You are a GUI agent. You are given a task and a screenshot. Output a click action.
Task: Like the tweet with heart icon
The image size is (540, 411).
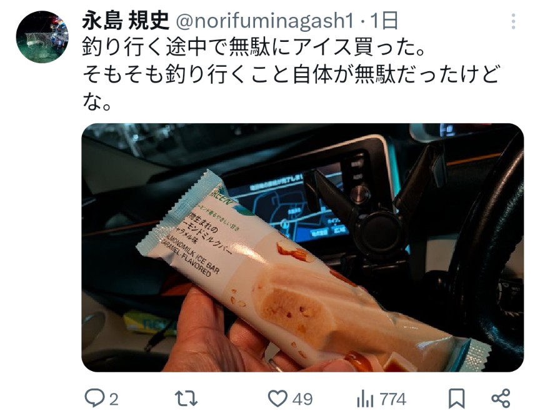tap(277, 399)
